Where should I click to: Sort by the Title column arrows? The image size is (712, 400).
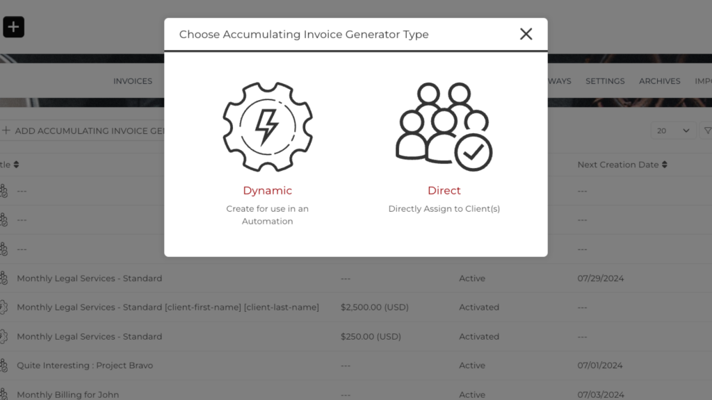[16, 165]
